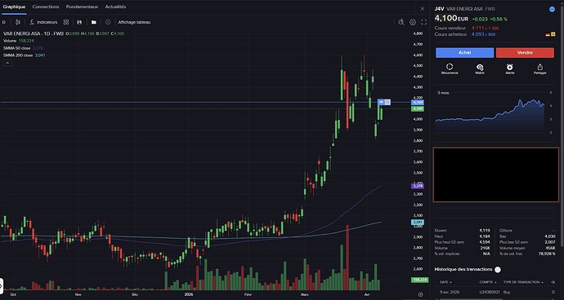Click the % de vol. hist. value
564x300 pixels.
click(x=548, y=254)
